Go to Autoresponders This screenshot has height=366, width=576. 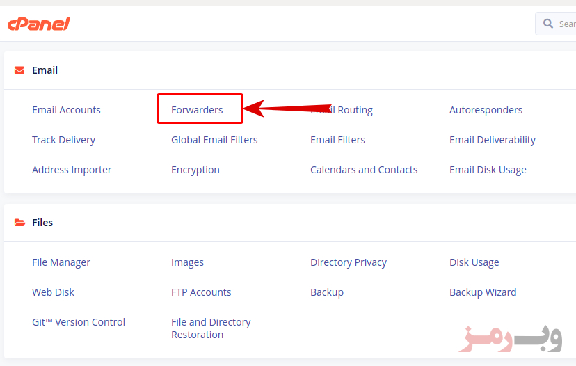(486, 110)
